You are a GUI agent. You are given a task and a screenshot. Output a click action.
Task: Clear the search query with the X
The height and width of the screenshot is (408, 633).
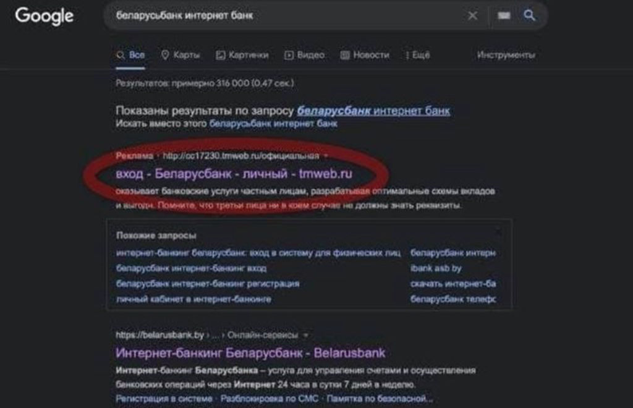[x=473, y=15]
